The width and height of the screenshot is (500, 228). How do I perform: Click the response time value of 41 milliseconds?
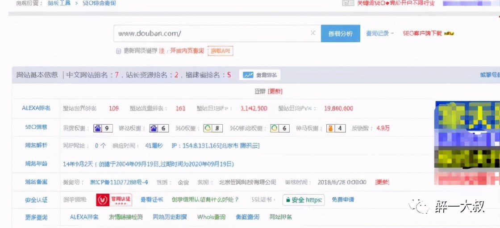coord(154,146)
